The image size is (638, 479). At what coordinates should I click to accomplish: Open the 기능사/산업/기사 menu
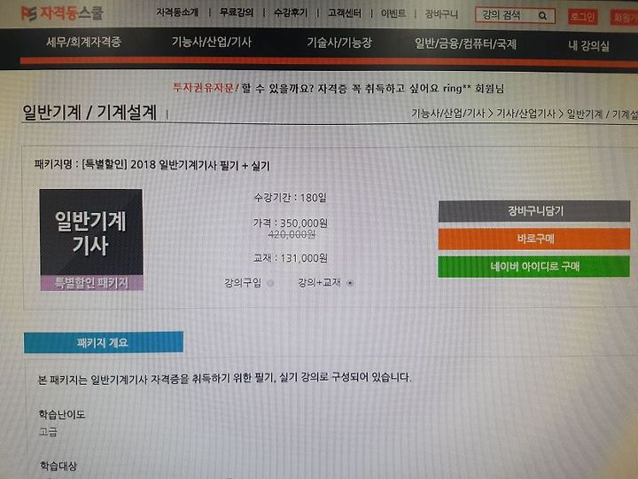click(x=212, y=42)
